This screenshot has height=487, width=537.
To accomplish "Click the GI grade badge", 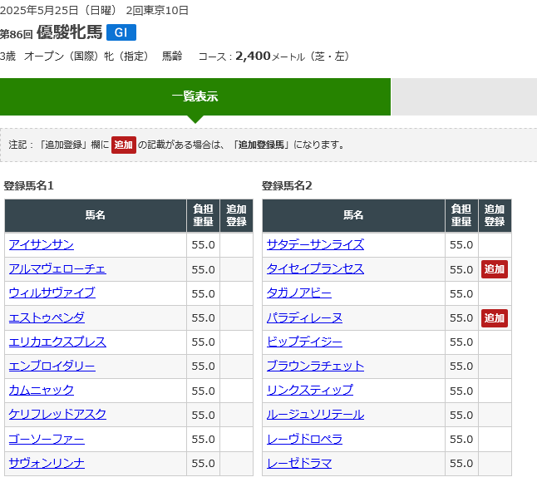I will tap(121, 32).
